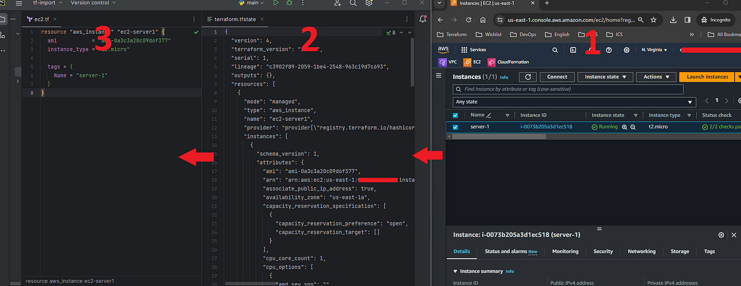Click Launch instances

[707, 77]
